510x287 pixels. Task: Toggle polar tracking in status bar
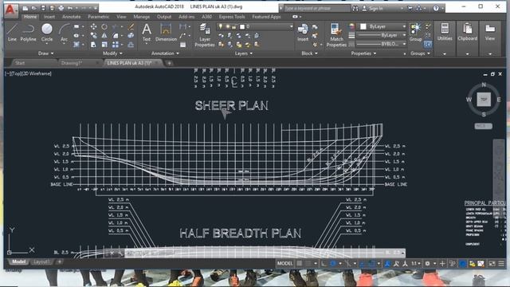(x=333, y=264)
